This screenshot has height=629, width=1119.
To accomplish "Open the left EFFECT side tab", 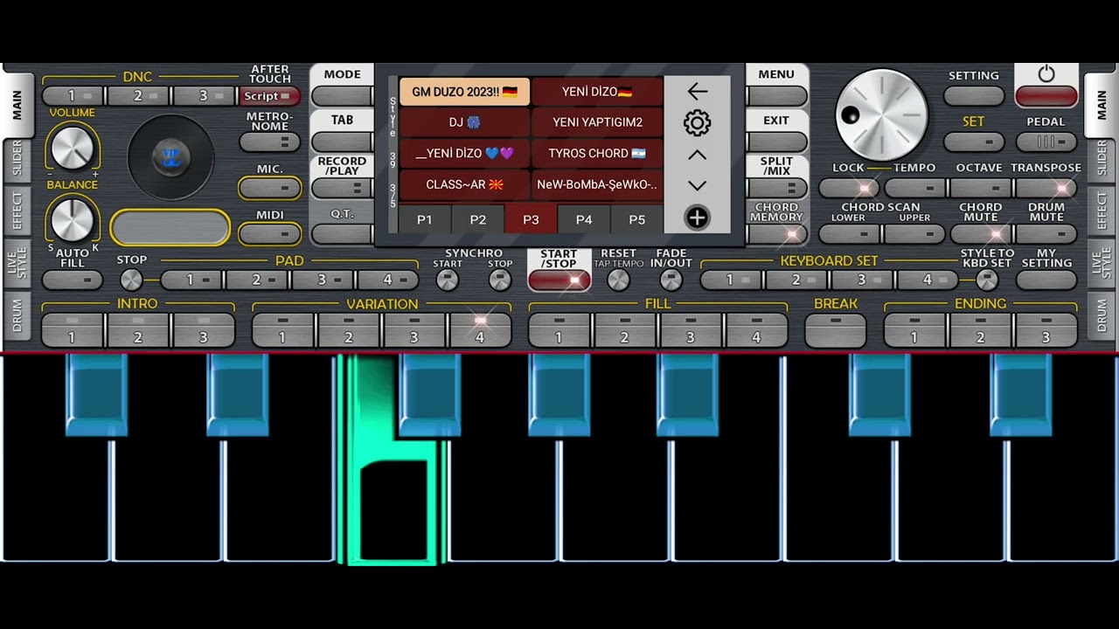I will (x=17, y=211).
